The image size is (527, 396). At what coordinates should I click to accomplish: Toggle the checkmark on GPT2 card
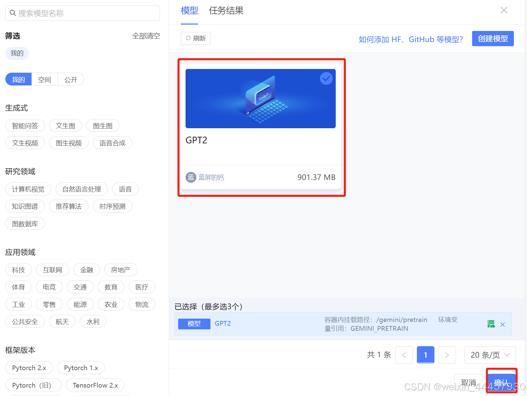point(326,78)
